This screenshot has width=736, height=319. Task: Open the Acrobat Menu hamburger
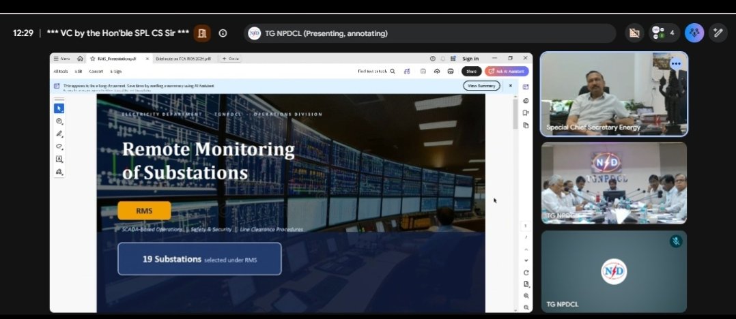(61, 59)
